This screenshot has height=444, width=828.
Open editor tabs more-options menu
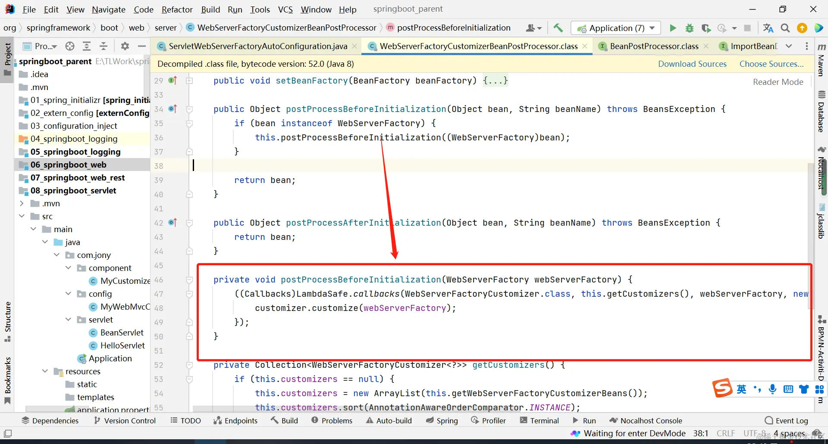click(807, 46)
